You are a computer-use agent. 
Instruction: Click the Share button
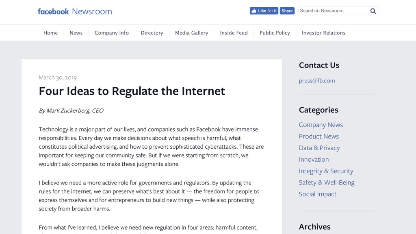pos(287,11)
